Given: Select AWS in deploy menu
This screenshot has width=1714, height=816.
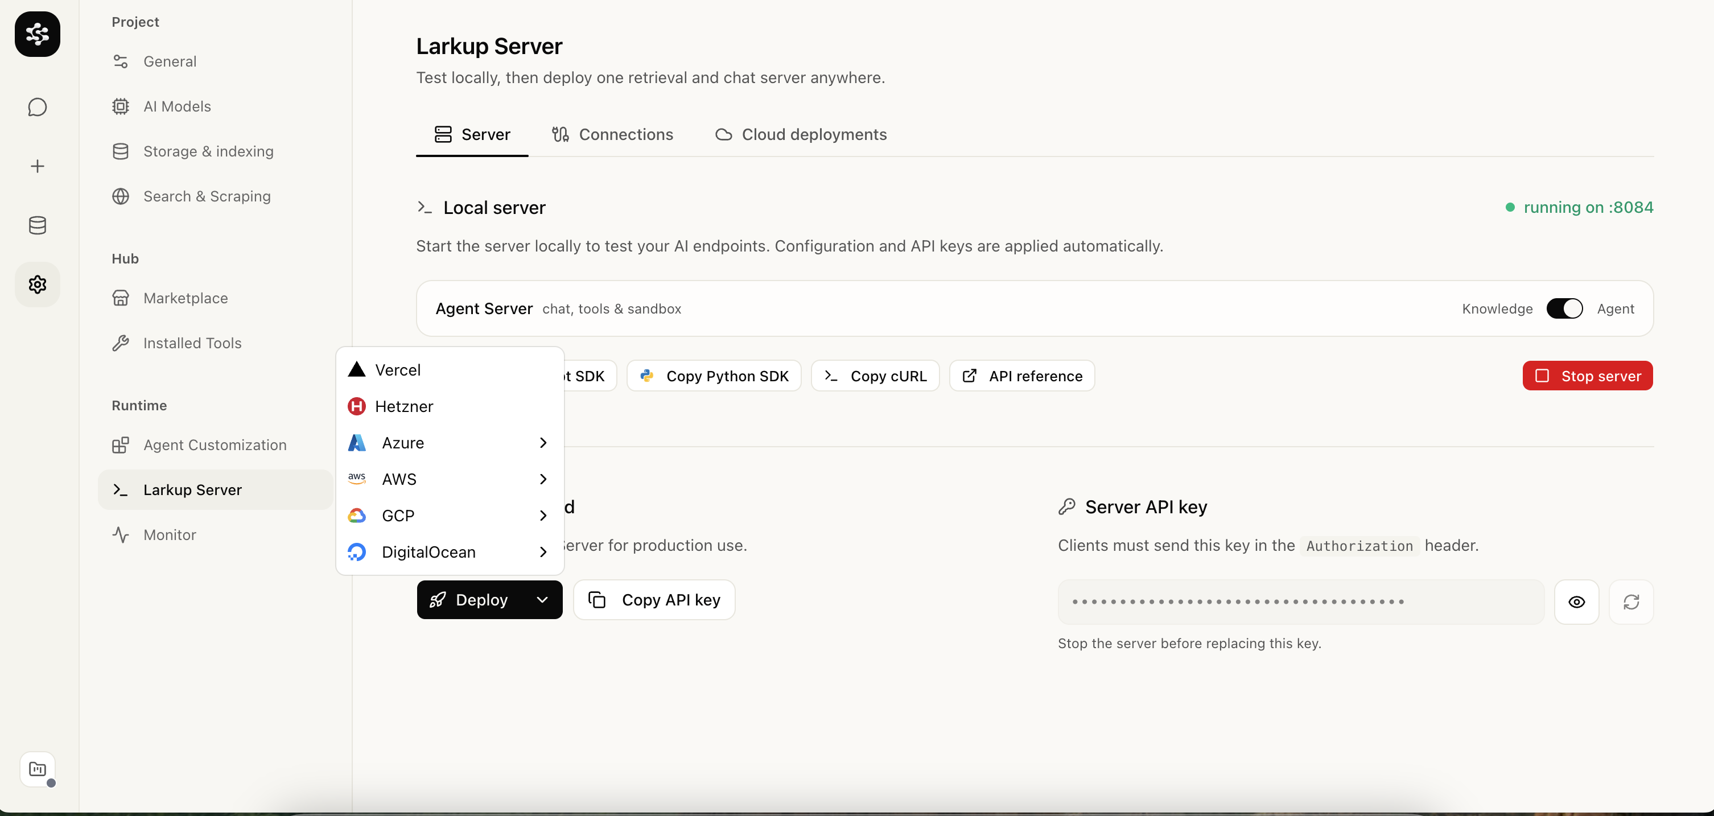Looking at the screenshot, I should pos(450,479).
